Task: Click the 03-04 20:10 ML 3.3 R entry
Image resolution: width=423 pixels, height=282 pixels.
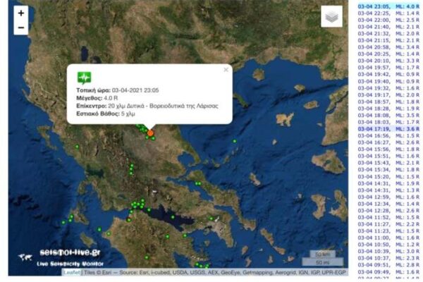Action: (x=388, y=61)
